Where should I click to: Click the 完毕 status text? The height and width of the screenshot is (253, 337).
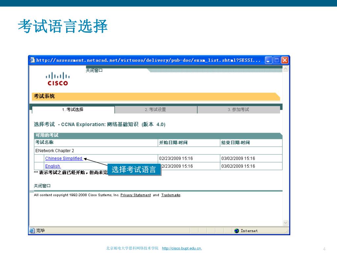click(x=40, y=231)
